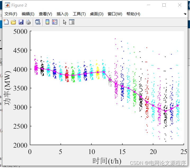
Task: Click the Figure 2 title text
Action: [19, 5]
